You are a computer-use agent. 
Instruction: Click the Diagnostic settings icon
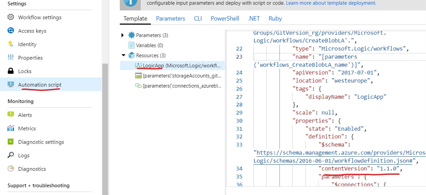(x=11, y=142)
